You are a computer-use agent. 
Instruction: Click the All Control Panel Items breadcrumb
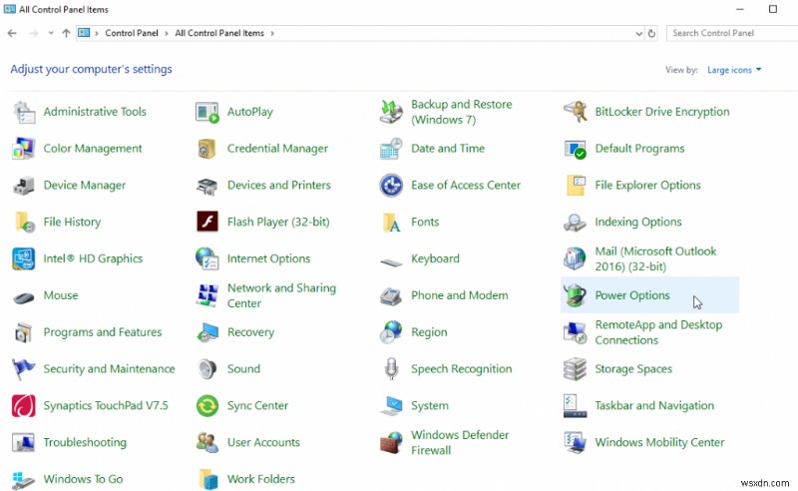[219, 33]
